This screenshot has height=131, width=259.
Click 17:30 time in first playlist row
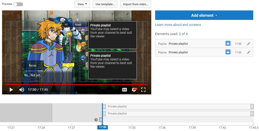[238, 44]
